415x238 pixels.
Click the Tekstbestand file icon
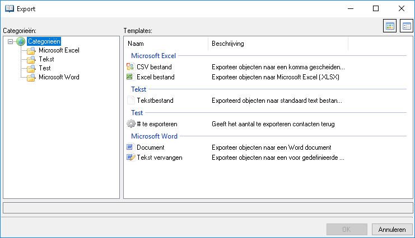click(130, 101)
